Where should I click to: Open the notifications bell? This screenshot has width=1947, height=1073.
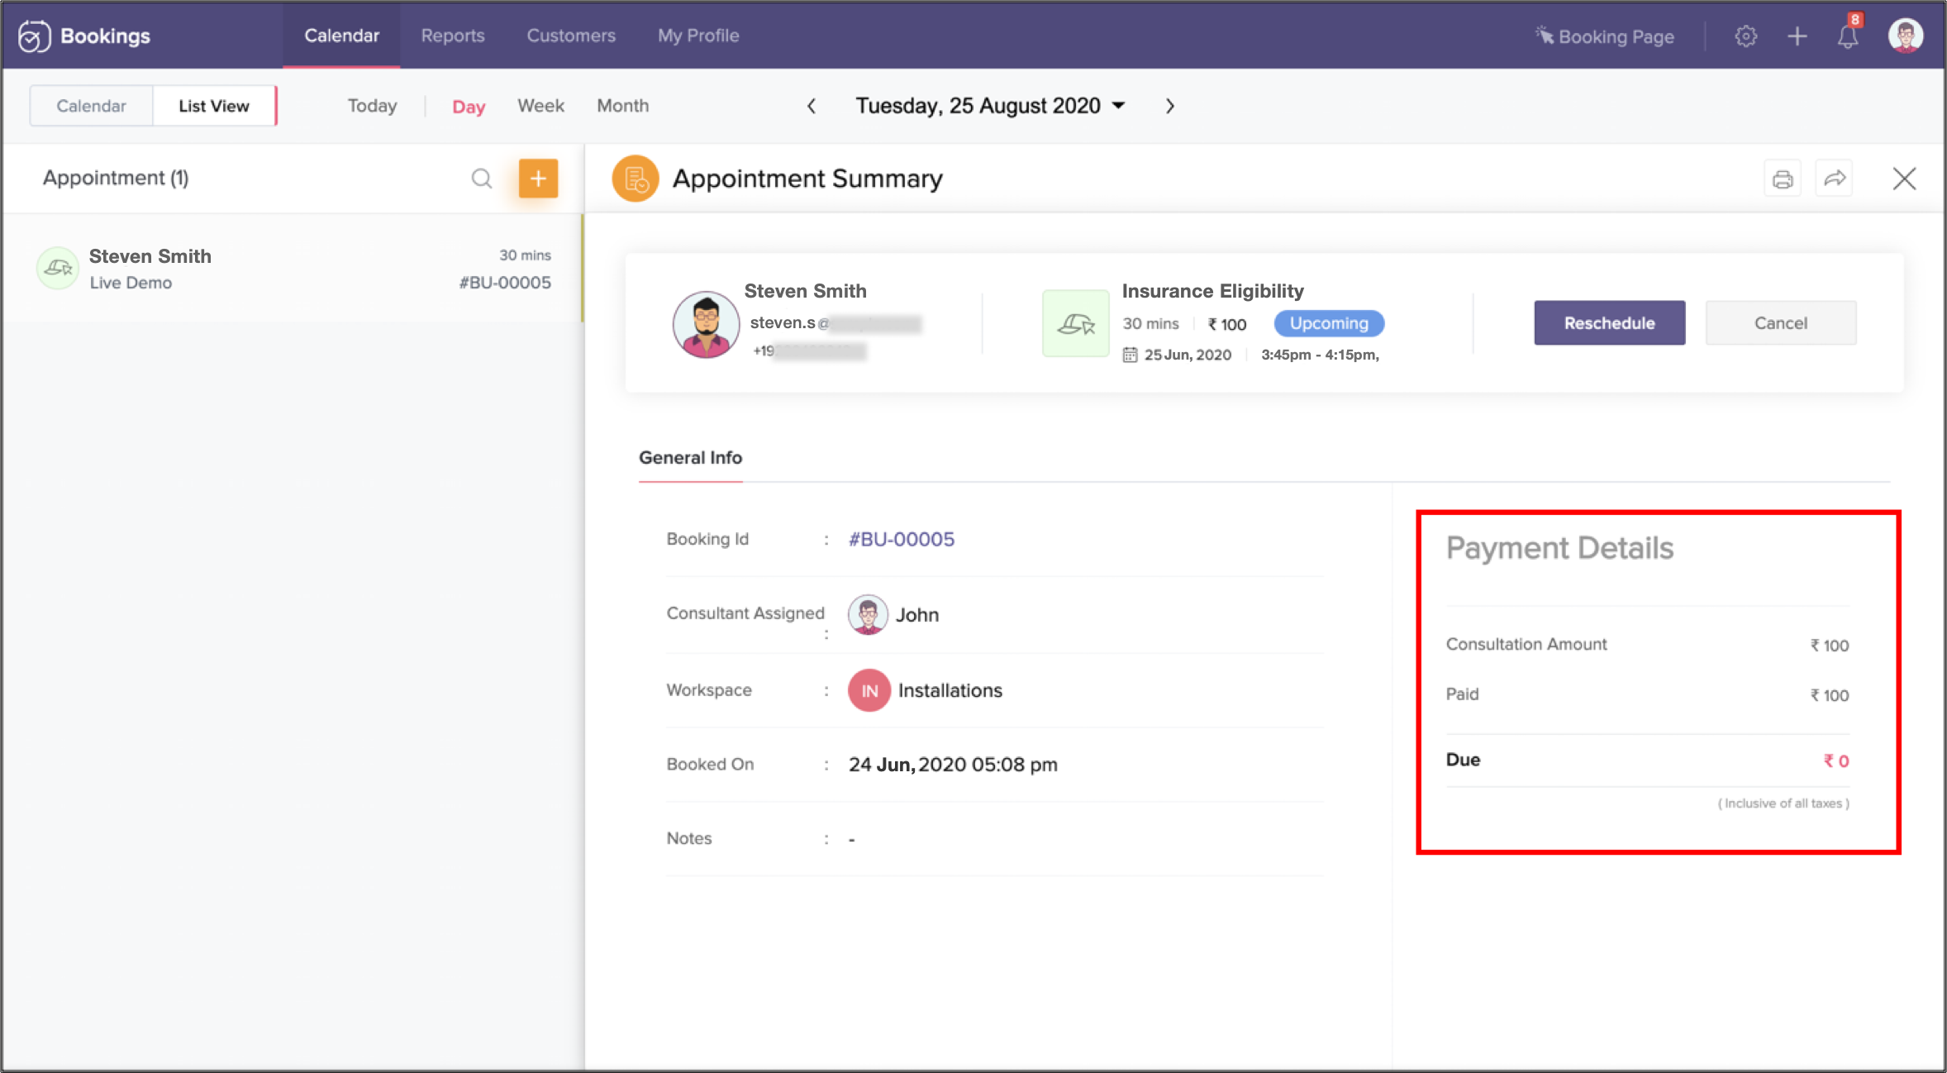pos(1848,36)
